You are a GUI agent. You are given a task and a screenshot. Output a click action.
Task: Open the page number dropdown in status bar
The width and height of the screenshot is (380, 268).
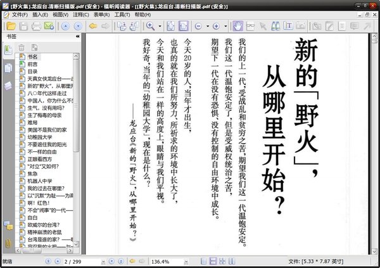(x=103, y=262)
